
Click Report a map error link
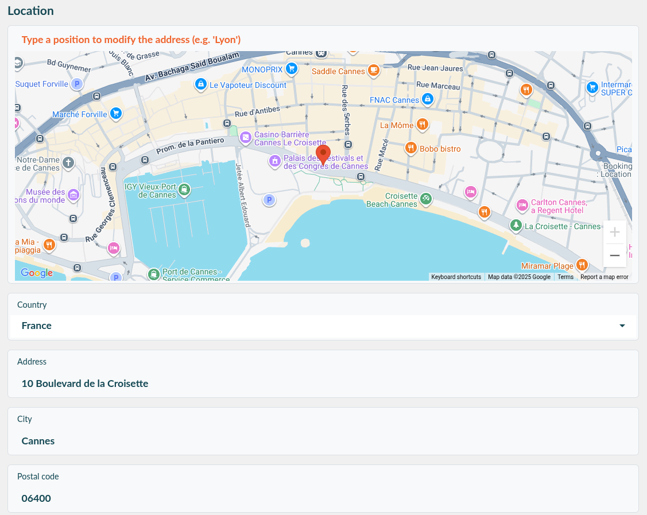pos(604,277)
